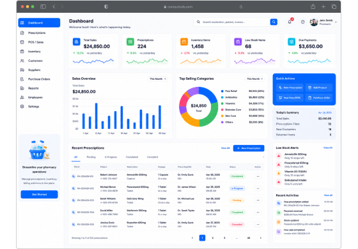Expand Top Selling Categories This Month dropdown

[x=254, y=79]
